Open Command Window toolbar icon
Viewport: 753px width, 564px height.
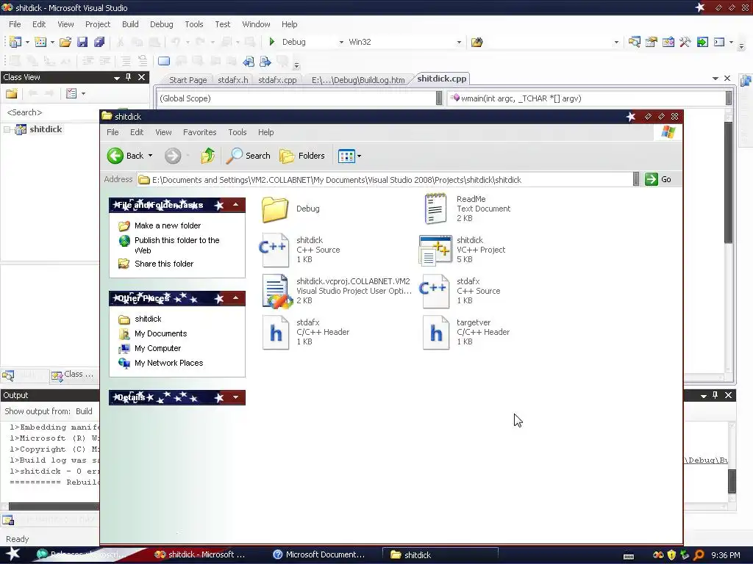click(719, 42)
